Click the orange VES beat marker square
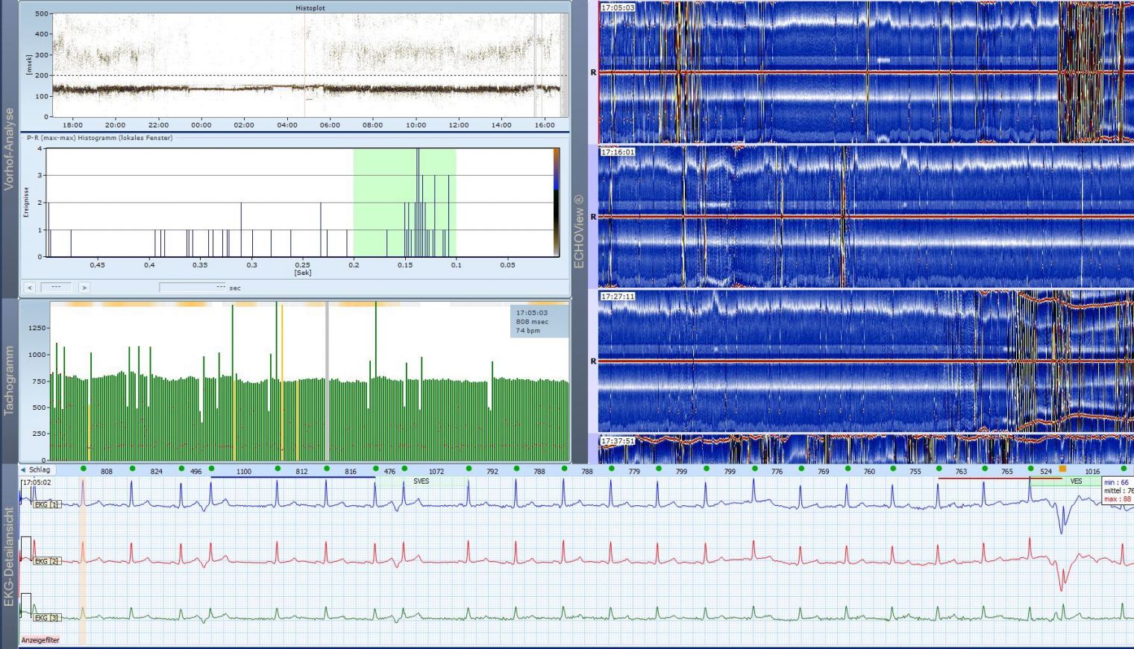 tap(1062, 469)
